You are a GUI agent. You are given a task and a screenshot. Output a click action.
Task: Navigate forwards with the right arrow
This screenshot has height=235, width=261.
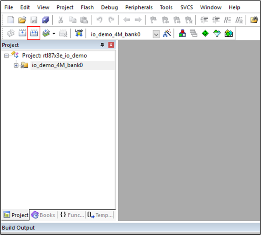pos(138,20)
